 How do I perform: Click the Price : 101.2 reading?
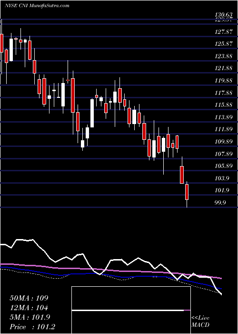(x=32, y=327)
